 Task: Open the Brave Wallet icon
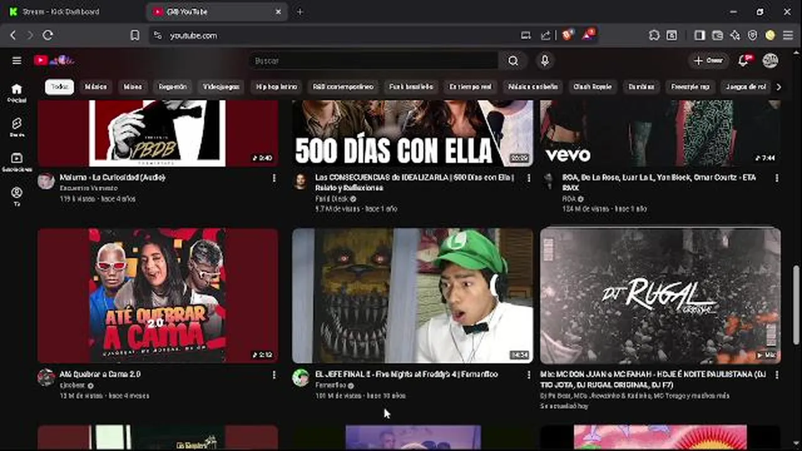tap(717, 36)
